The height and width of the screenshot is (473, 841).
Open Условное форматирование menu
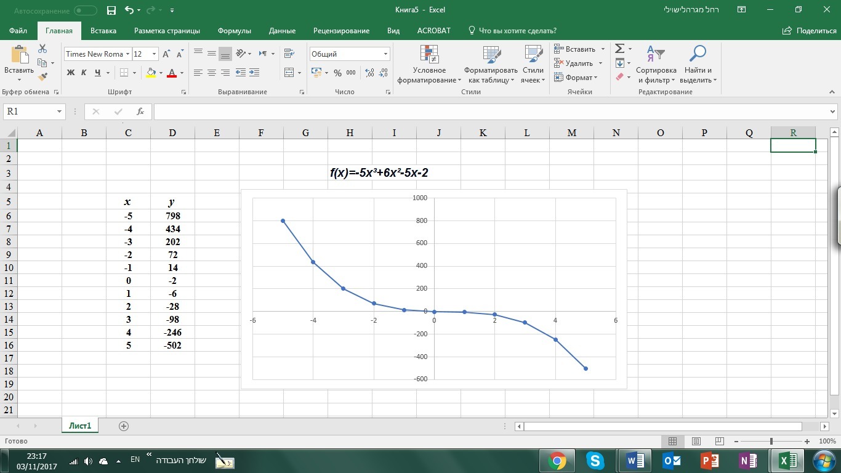pyautogui.click(x=429, y=64)
